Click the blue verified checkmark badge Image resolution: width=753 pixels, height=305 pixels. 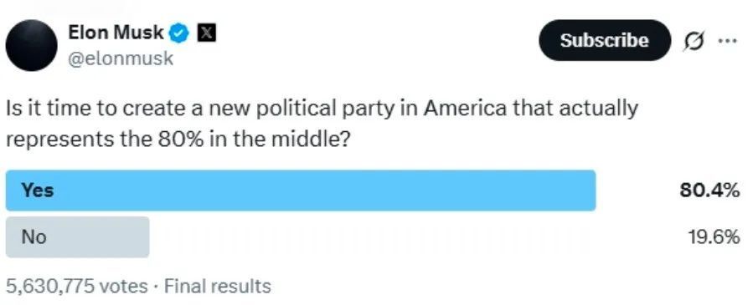(179, 34)
